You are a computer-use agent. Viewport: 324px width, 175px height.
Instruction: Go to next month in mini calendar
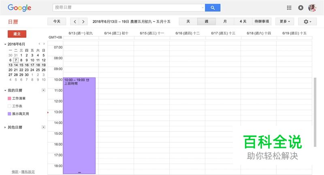click(44, 44)
